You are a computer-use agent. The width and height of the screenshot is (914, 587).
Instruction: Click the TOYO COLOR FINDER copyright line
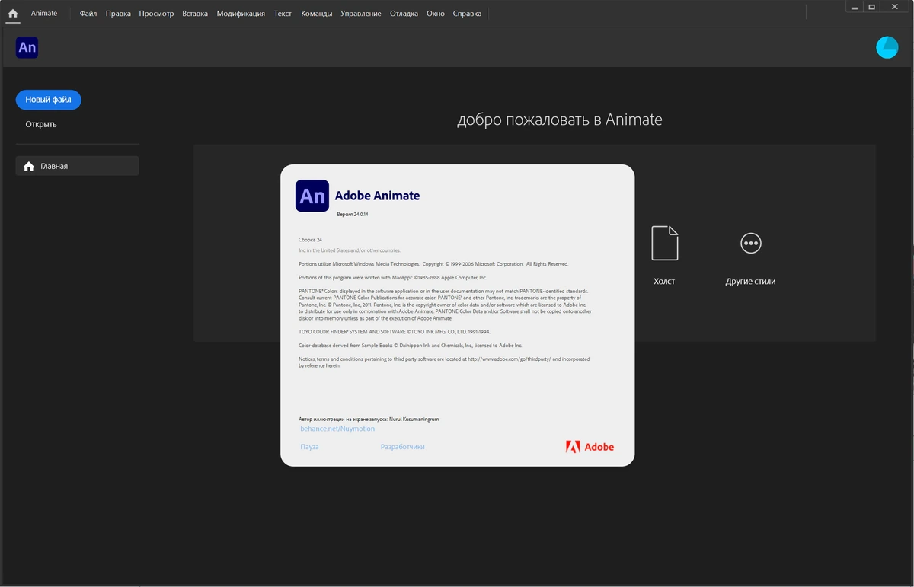point(395,332)
